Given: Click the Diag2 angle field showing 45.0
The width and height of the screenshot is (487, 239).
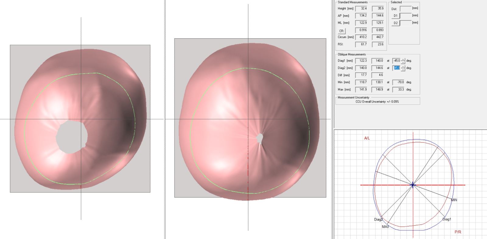Looking at the screenshot, I should point(397,68).
